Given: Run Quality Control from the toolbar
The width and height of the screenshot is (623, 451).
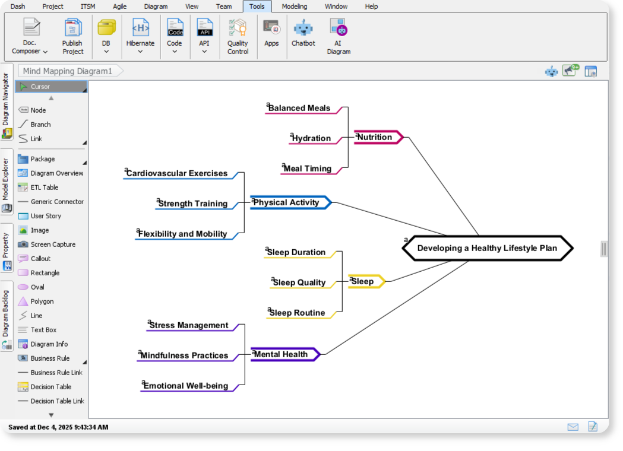Looking at the screenshot, I should (238, 36).
